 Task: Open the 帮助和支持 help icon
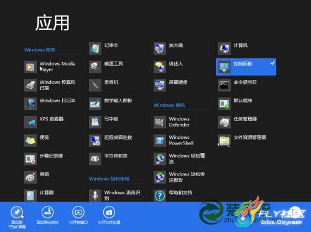coord(160,195)
